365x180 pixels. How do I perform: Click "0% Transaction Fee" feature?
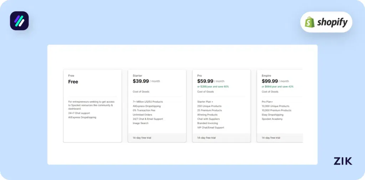point(144,110)
